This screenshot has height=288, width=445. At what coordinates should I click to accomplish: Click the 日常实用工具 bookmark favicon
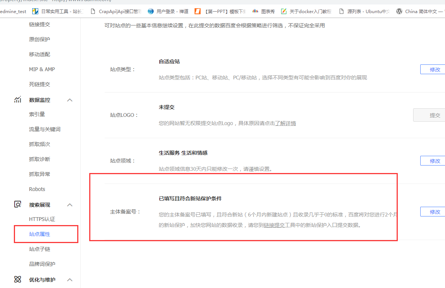35,11
